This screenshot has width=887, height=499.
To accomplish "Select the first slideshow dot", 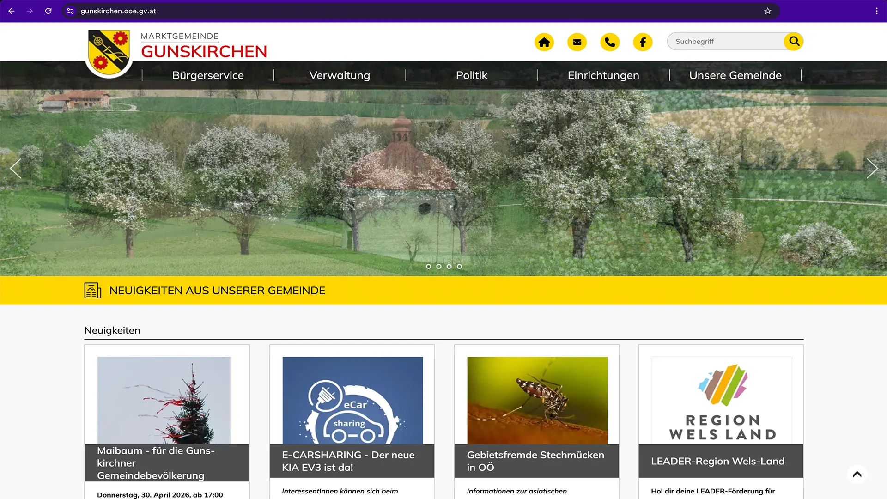I will [429, 267].
